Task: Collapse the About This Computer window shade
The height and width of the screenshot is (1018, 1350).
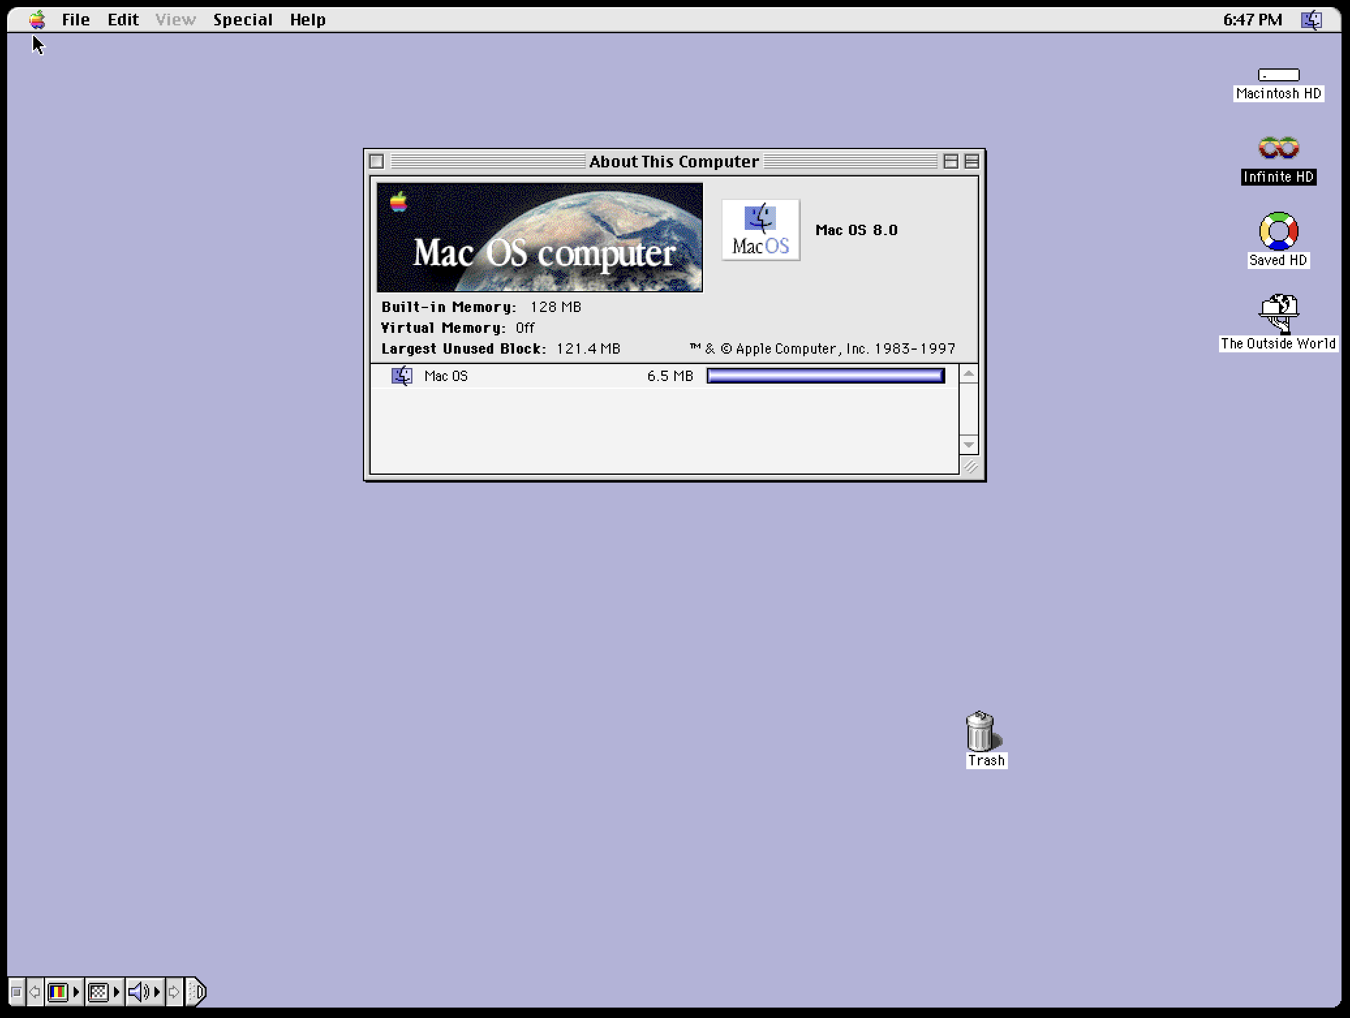Action: tap(971, 161)
